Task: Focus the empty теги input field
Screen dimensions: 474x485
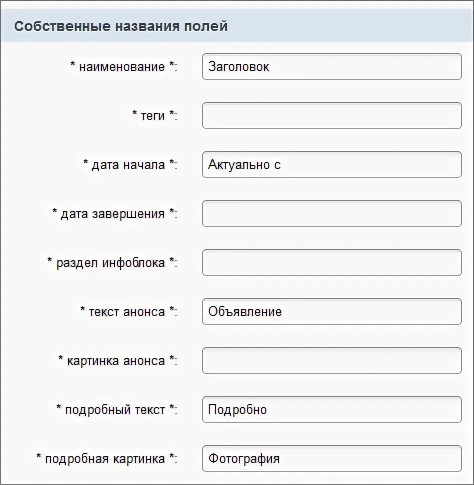Action: point(331,115)
